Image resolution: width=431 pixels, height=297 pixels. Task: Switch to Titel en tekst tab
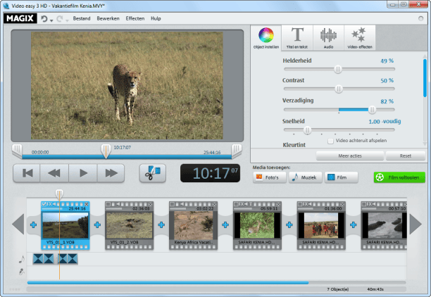tap(297, 38)
